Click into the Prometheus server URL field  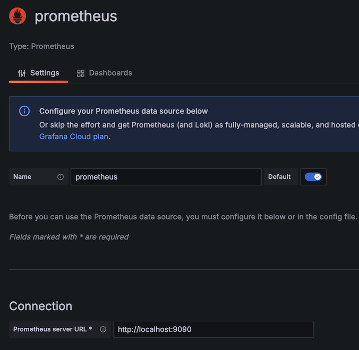[213, 329]
